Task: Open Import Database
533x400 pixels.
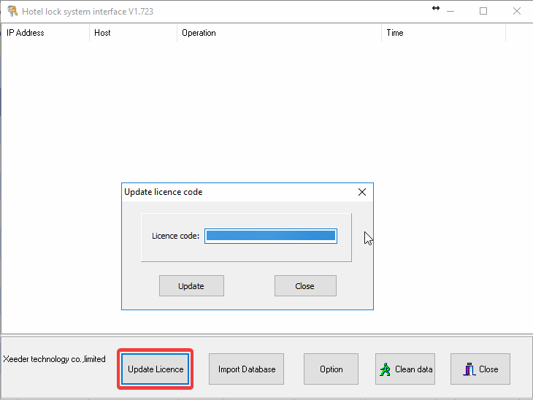Action: tap(247, 369)
